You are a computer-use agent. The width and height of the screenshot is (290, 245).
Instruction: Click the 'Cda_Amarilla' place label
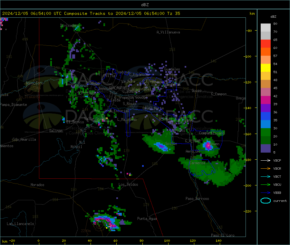click(24, 139)
